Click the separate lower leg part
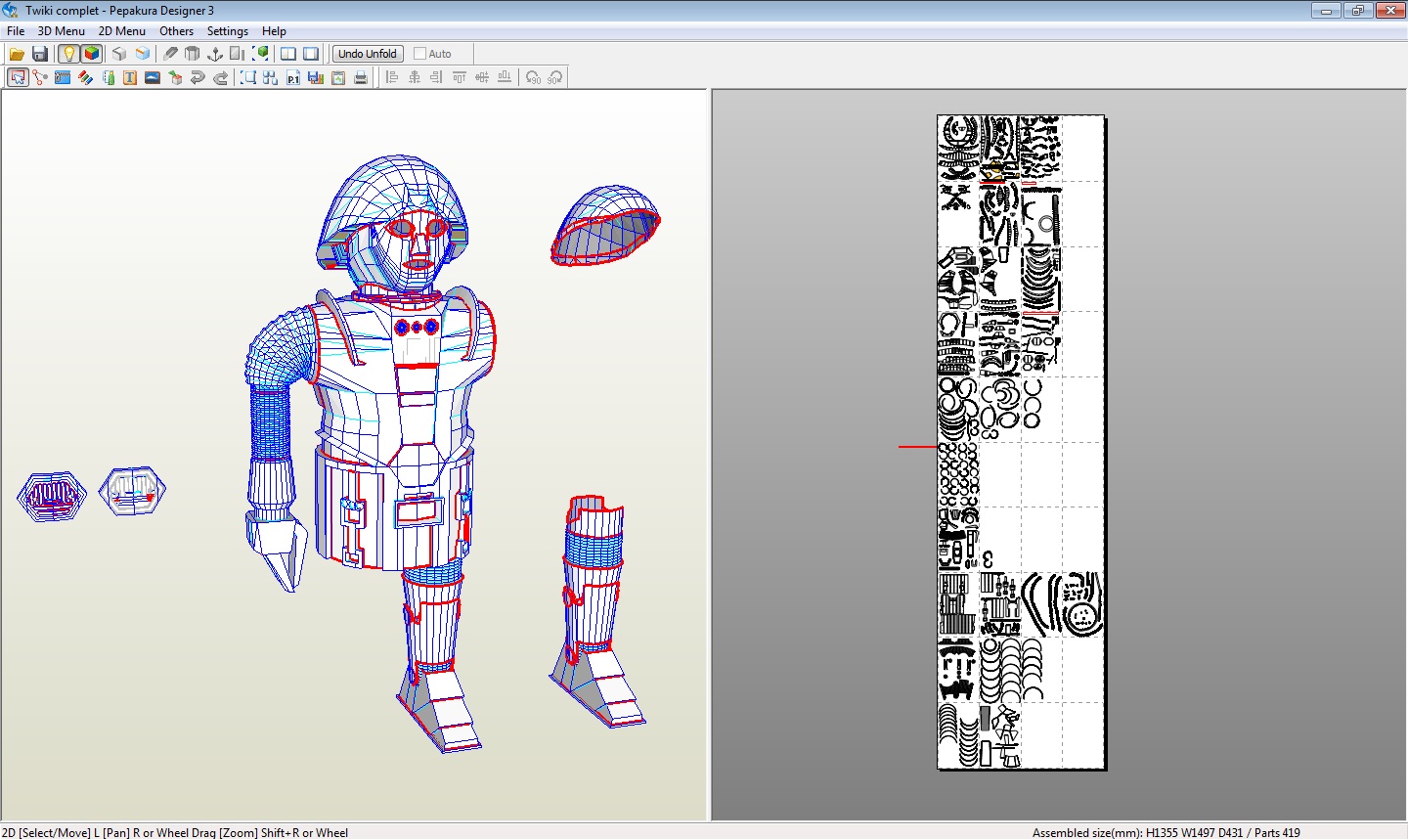 (x=597, y=611)
